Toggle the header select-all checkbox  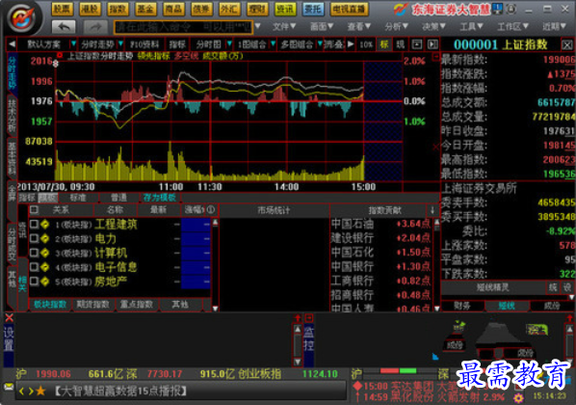pos(34,209)
